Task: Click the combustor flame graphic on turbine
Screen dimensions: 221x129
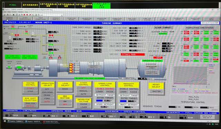Action: point(71,68)
